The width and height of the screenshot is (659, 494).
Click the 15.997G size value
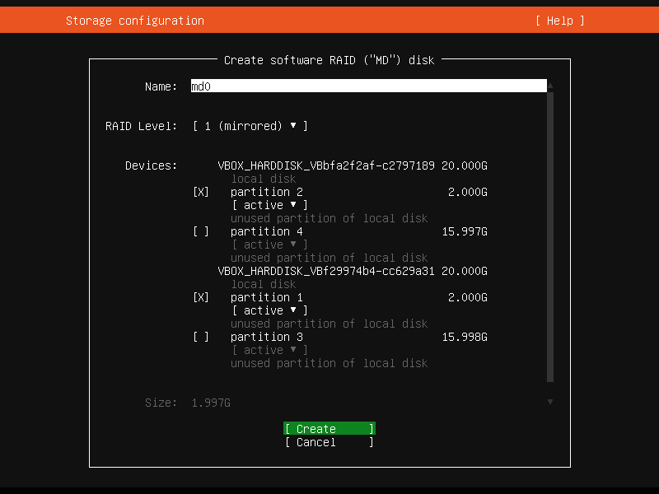(465, 231)
